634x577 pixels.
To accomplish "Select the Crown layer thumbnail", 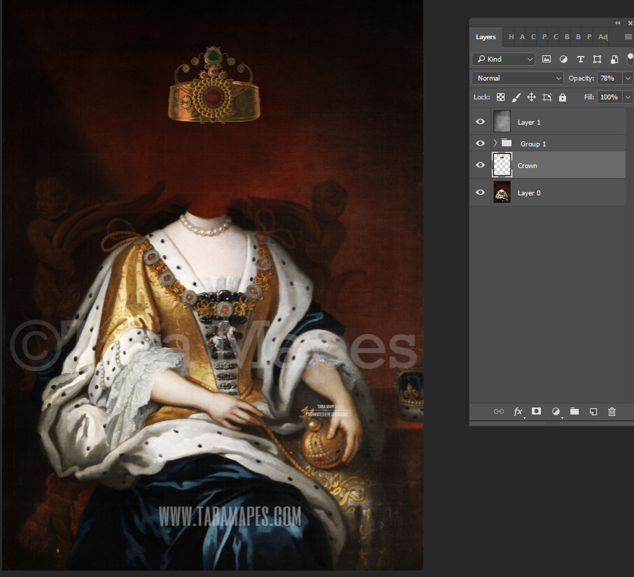I will [x=502, y=165].
